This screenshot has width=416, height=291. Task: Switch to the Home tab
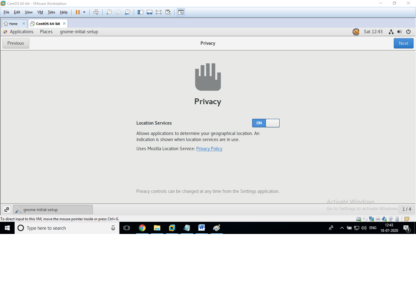(x=13, y=23)
